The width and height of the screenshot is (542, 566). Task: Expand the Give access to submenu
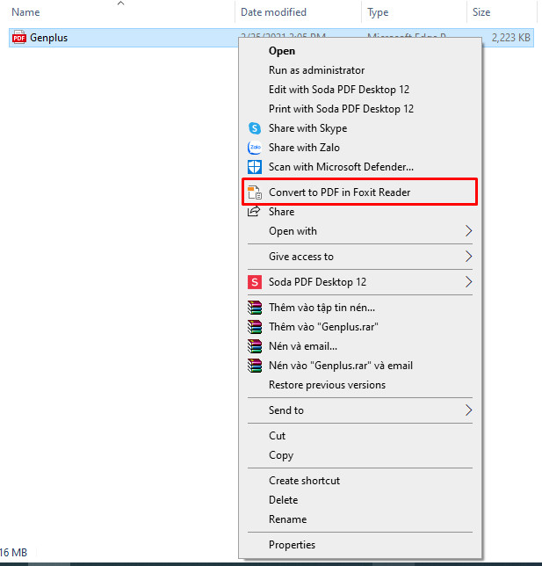point(468,257)
